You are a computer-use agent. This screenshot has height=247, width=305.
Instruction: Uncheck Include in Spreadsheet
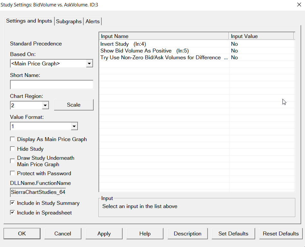coord(13,213)
